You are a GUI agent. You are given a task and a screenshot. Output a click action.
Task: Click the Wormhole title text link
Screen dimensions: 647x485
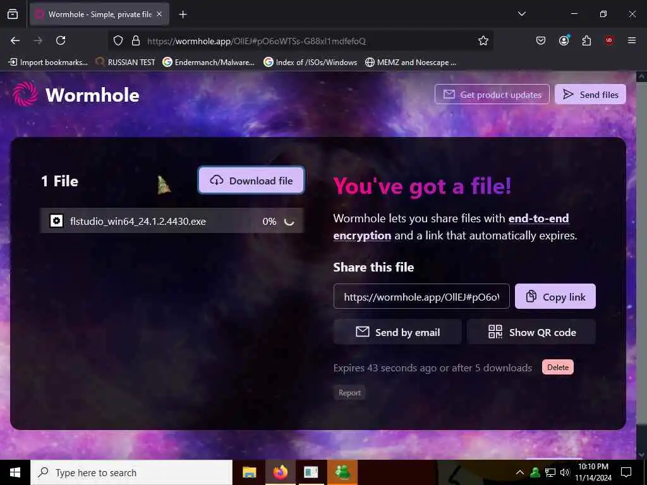click(x=92, y=95)
